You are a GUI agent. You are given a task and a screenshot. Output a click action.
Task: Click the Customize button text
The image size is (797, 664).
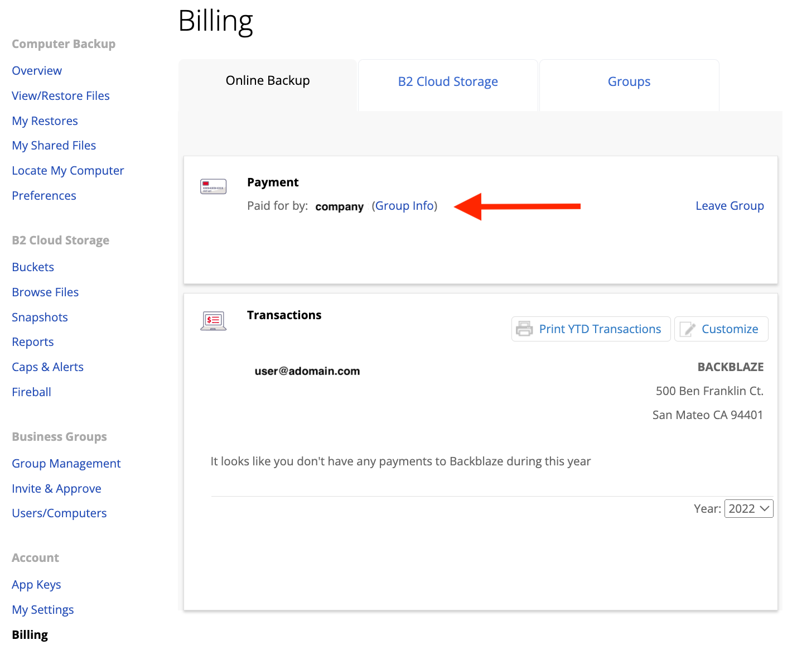730,329
